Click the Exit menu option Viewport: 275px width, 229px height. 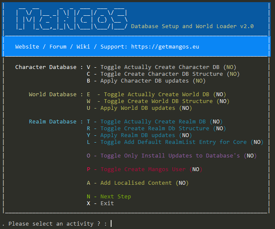(x=100, y=203)
